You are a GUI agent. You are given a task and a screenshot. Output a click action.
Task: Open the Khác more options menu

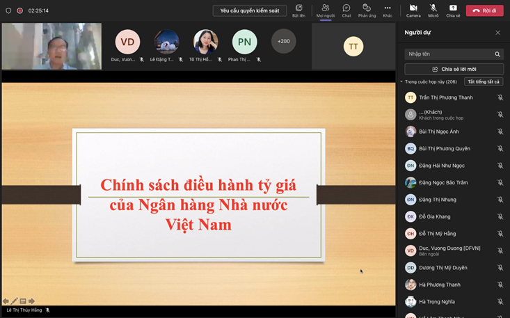388,10
